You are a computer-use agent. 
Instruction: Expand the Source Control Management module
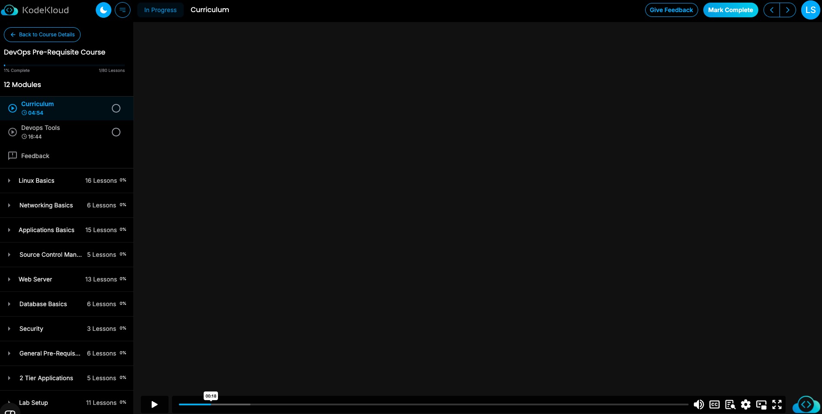point(67,255)
